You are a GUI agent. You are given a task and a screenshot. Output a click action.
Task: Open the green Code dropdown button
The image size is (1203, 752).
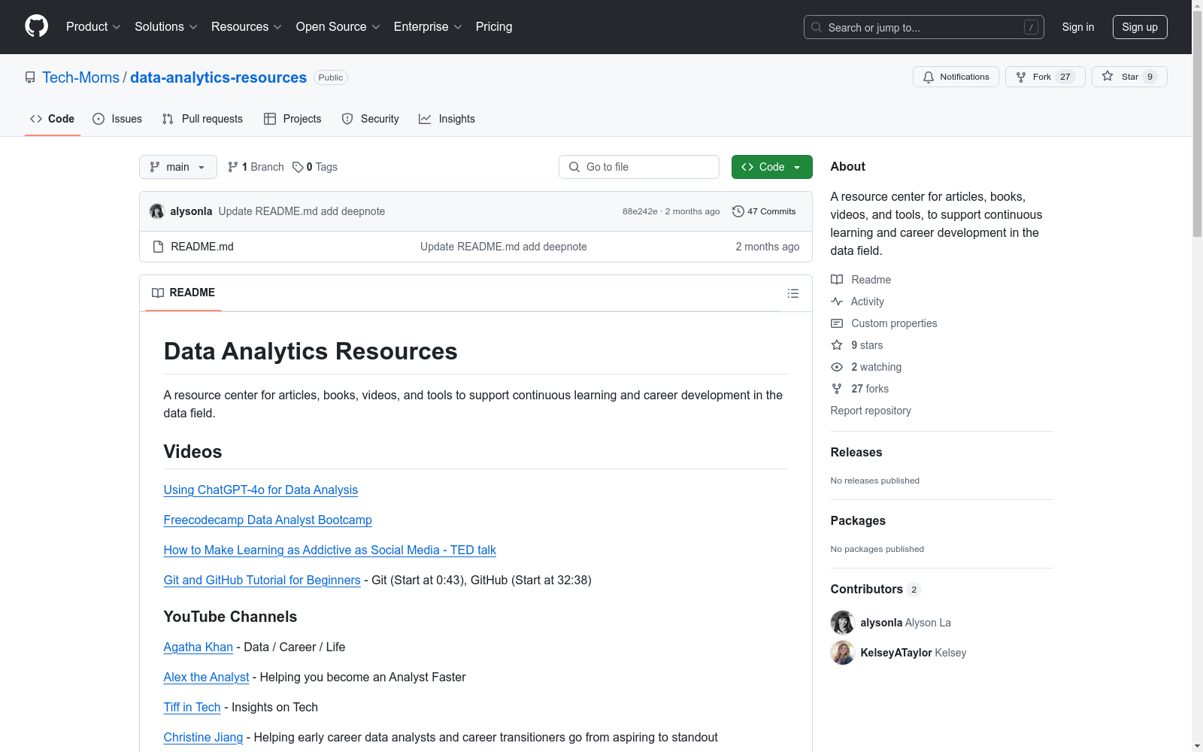tap(771, 167)
